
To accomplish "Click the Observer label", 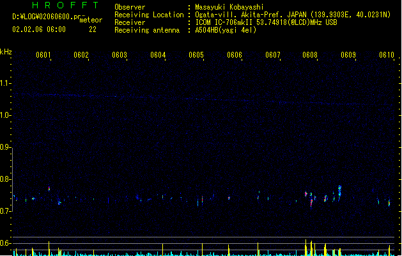I will point(130,7).
